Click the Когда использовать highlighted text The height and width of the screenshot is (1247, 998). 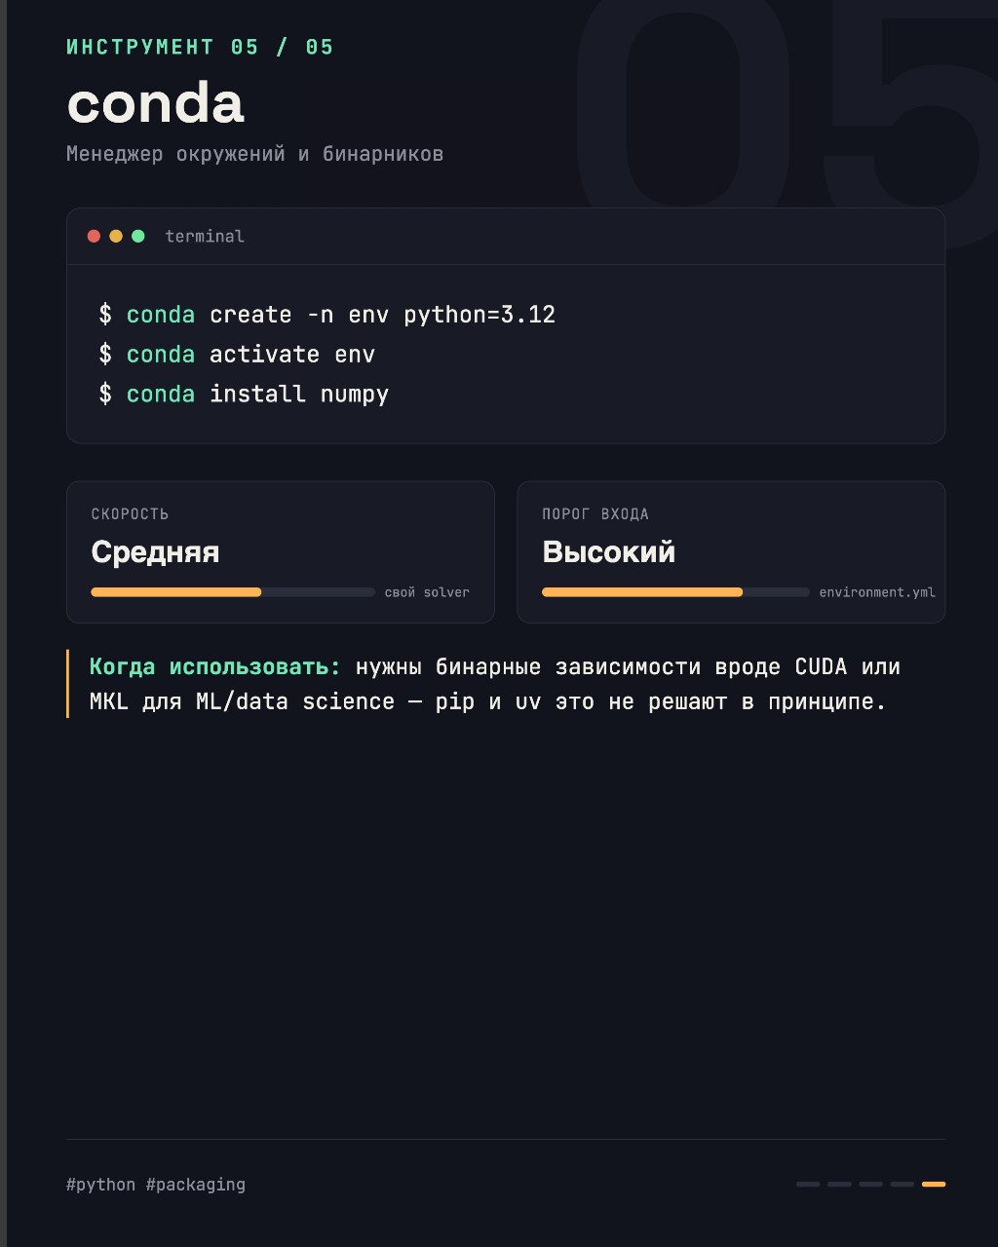point(215,666)
